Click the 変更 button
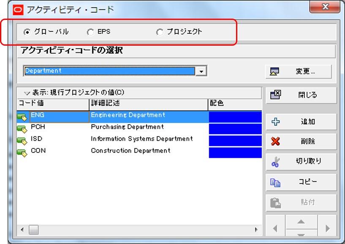 [299, 71]
